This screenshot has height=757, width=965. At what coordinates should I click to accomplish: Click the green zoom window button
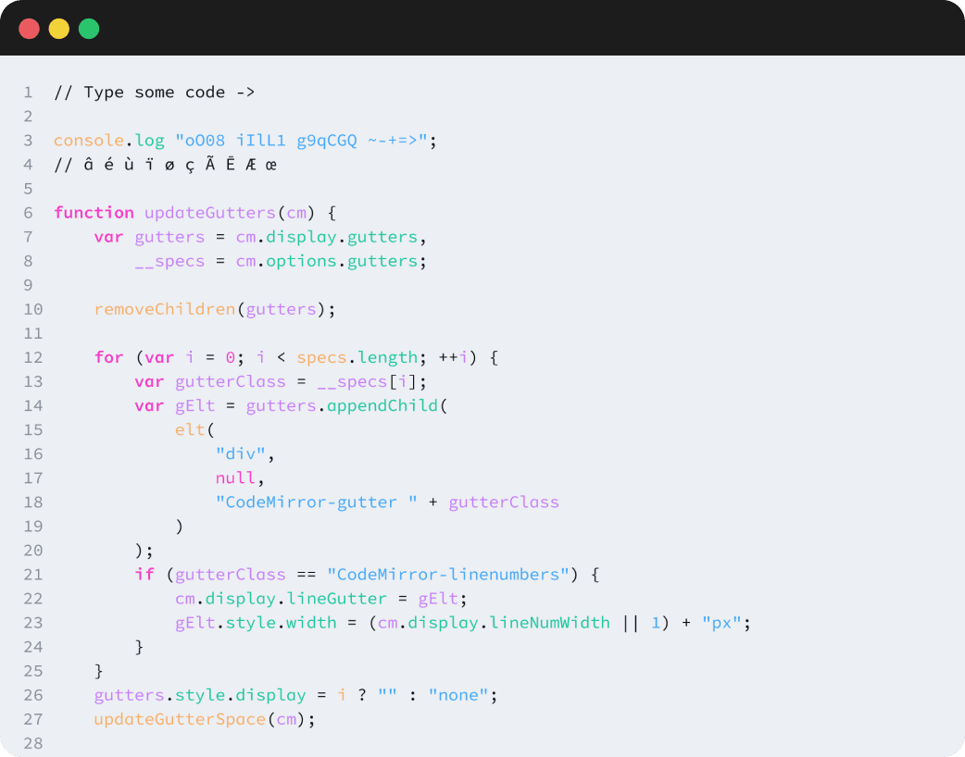tap(88, 29)
